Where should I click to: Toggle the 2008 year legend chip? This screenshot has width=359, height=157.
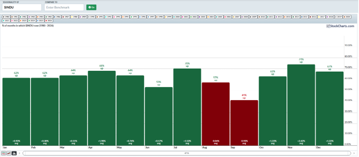click(x=245, y=17)
